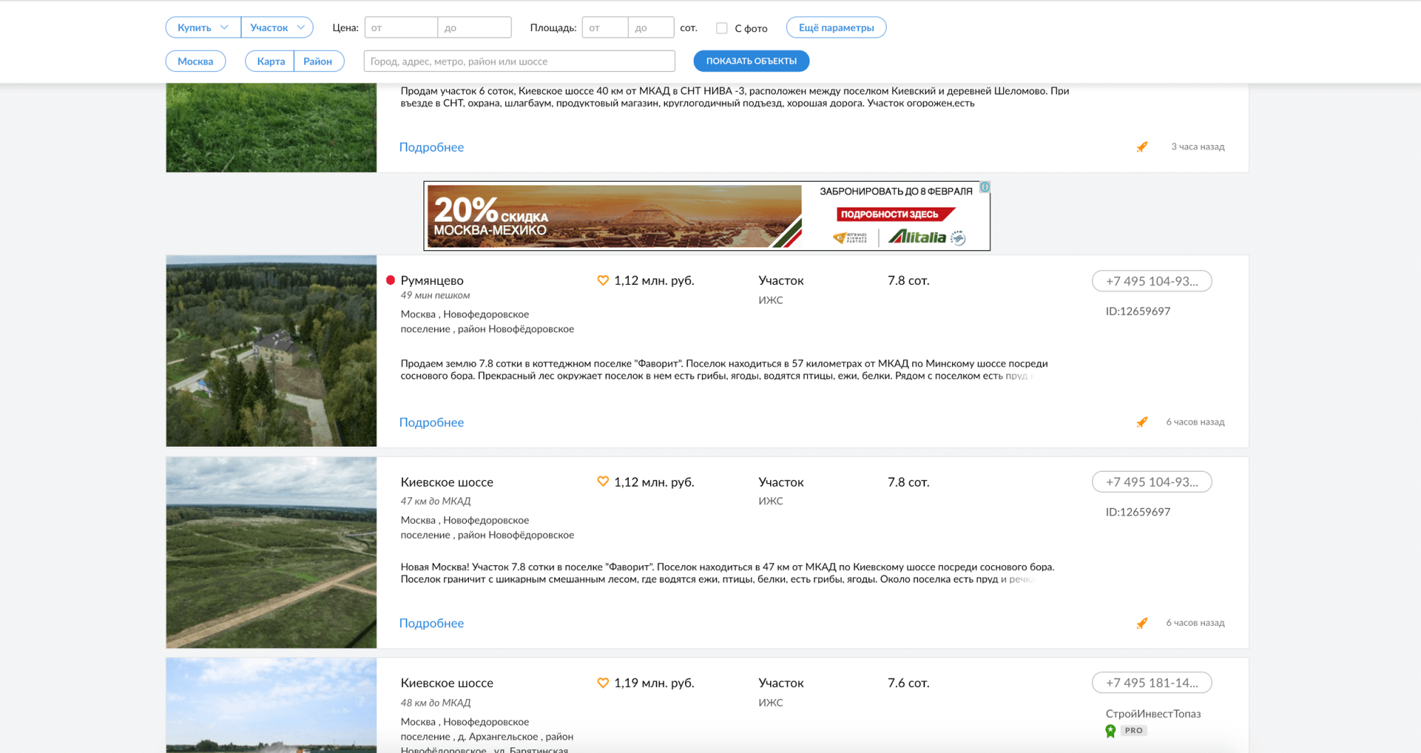Click the '3 часа назад' timestamp
The width and height of the screenshot is (1421, 753).
point(1198,147)
